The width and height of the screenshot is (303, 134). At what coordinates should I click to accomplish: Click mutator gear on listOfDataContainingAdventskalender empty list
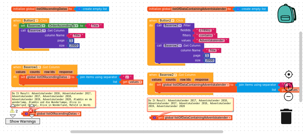(238, 9)
